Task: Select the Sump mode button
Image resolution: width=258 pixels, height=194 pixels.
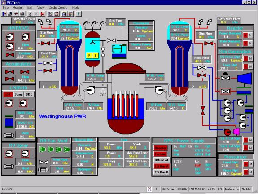Action: (x=18, y=94)
